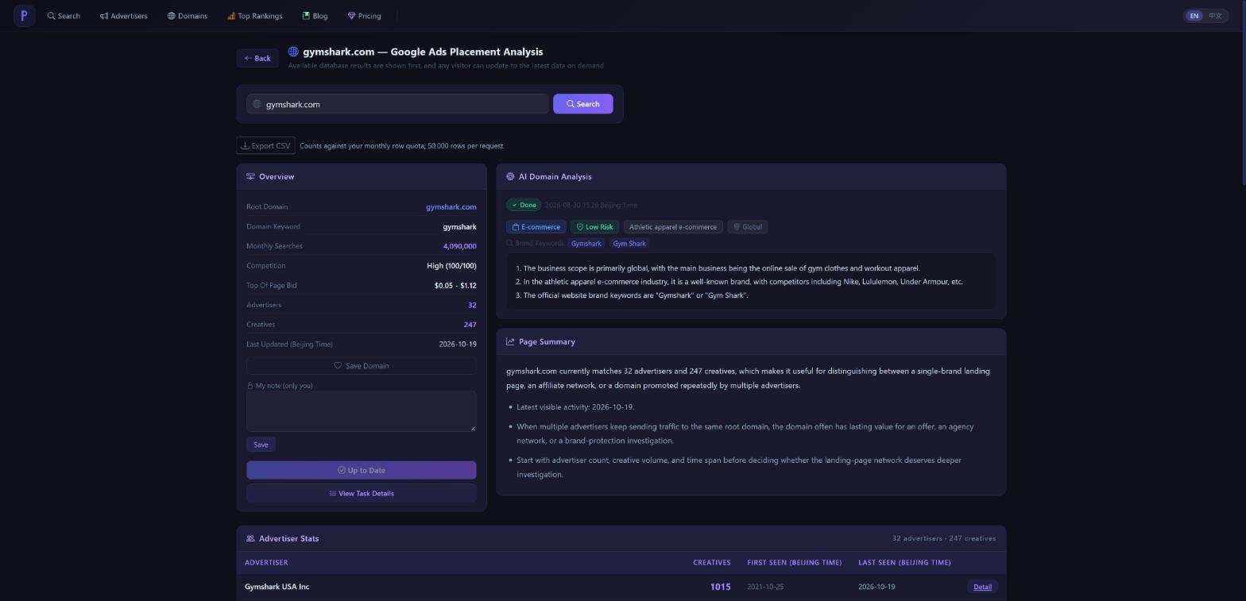Select the Gym Shark brand keyword chip

[x=629, y=244]
